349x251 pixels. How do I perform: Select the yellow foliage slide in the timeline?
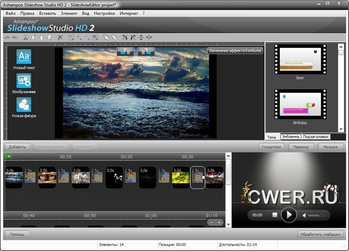click(181, 178)
